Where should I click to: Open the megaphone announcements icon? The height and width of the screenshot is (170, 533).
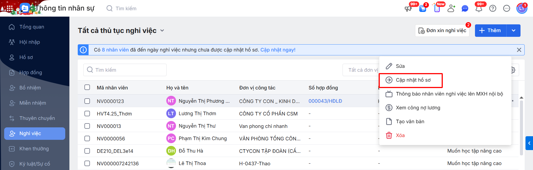coord(408,9)
